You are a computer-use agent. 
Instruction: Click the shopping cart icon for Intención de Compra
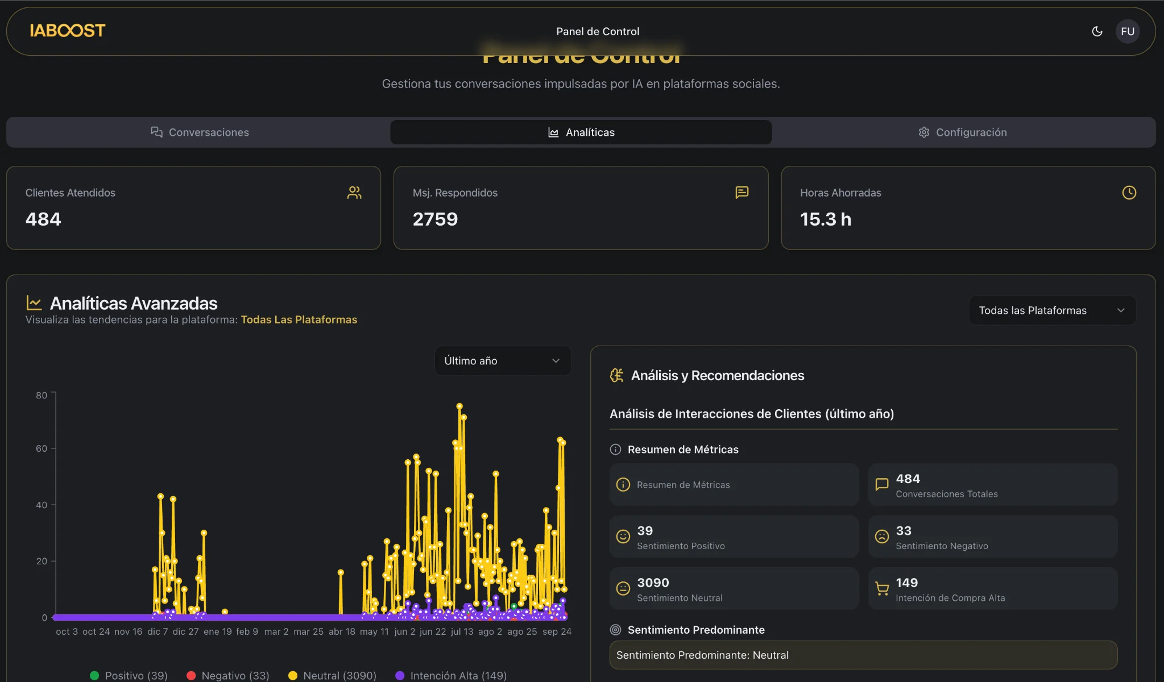[881, 588]
